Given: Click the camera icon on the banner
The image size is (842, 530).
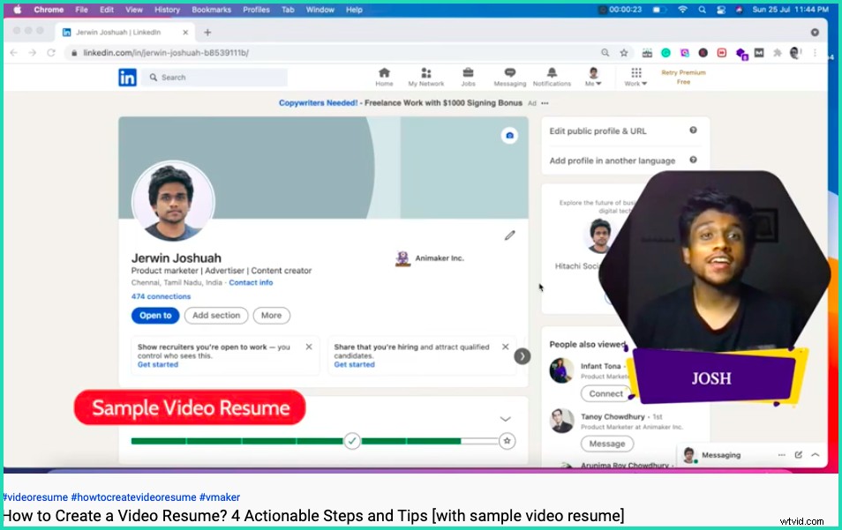Looking at the screenshot, I should tap(510, 136).
